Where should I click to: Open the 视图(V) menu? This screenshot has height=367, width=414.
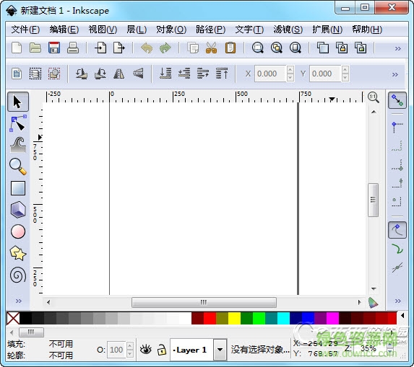point(103,30)
